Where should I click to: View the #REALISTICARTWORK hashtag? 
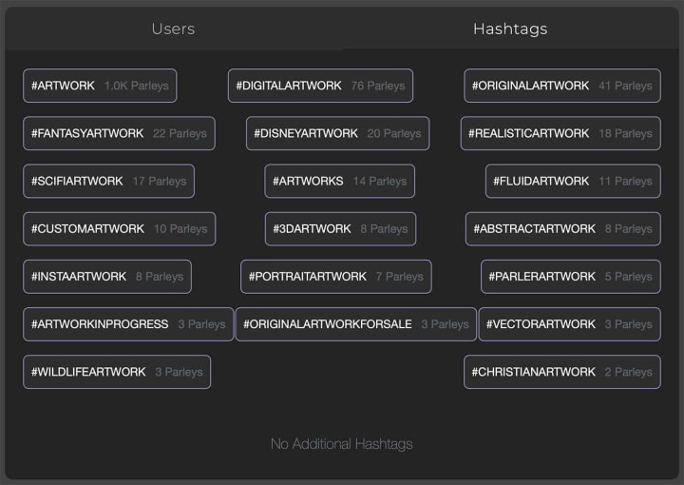[560, 133]
